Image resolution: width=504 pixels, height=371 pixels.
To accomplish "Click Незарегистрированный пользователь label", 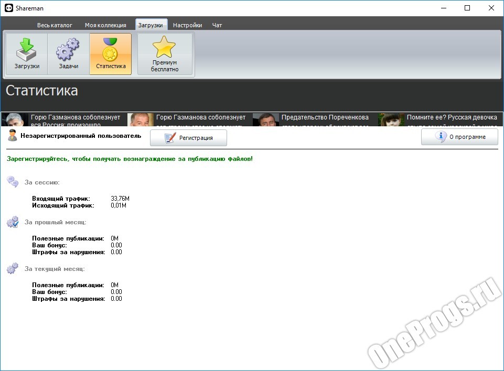I will tap(81, 136).
